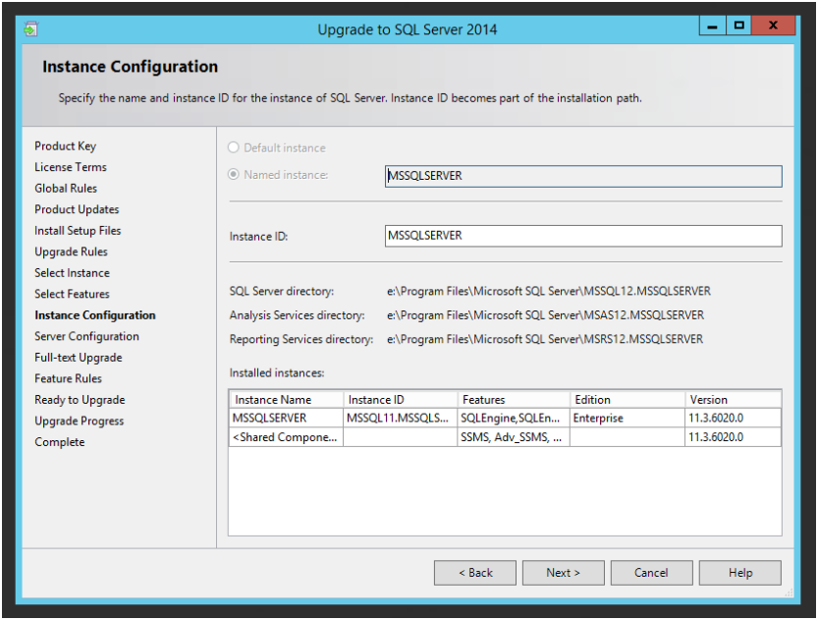Select Install Setup Files step
Image resolution: width=818 pixels, height=620 pixels.
coord(78,231)
